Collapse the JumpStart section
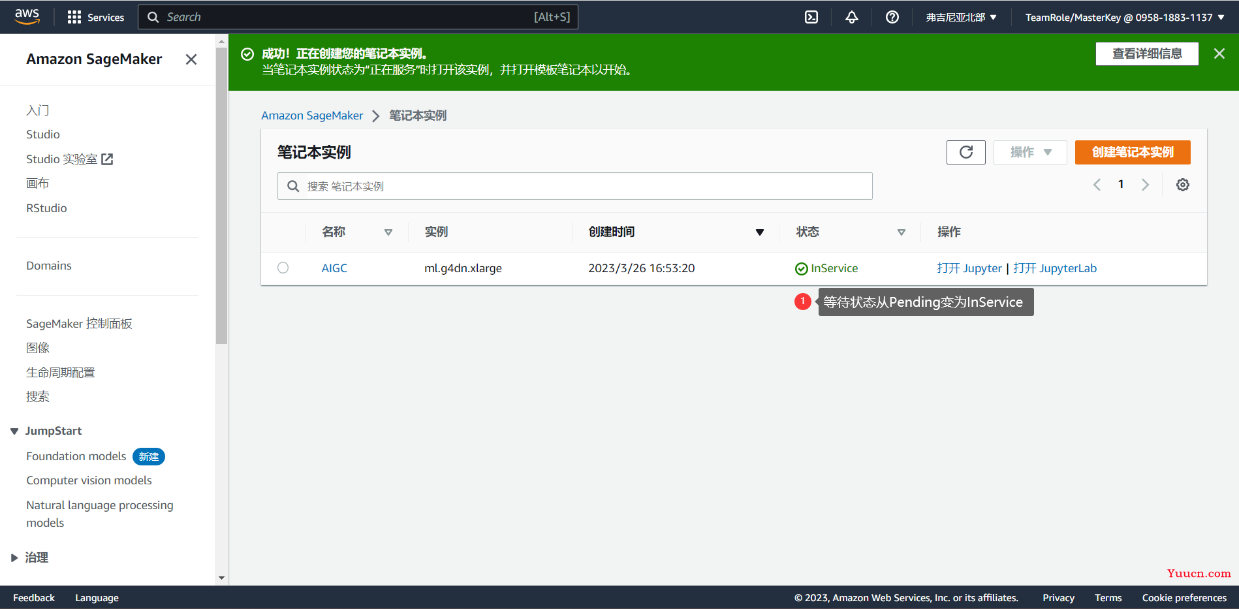The width and height of the screenshot is (1239, 609). [14, 431]
